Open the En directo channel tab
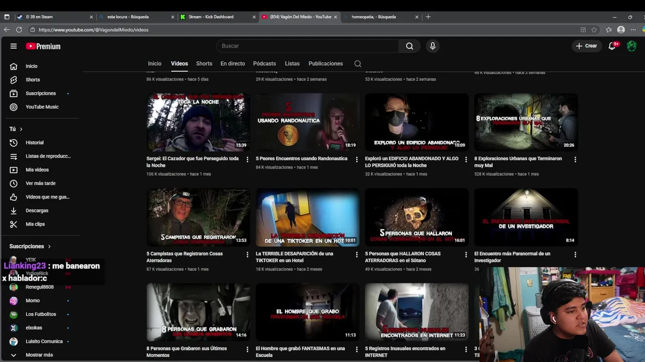Image resolution: width=645 pixels, height=362 pixels. pos(233,64)
